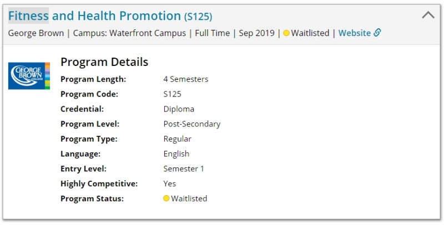Click the George Brown College logo
Viewport: 444px width, 225px height.
coord(29,76)
